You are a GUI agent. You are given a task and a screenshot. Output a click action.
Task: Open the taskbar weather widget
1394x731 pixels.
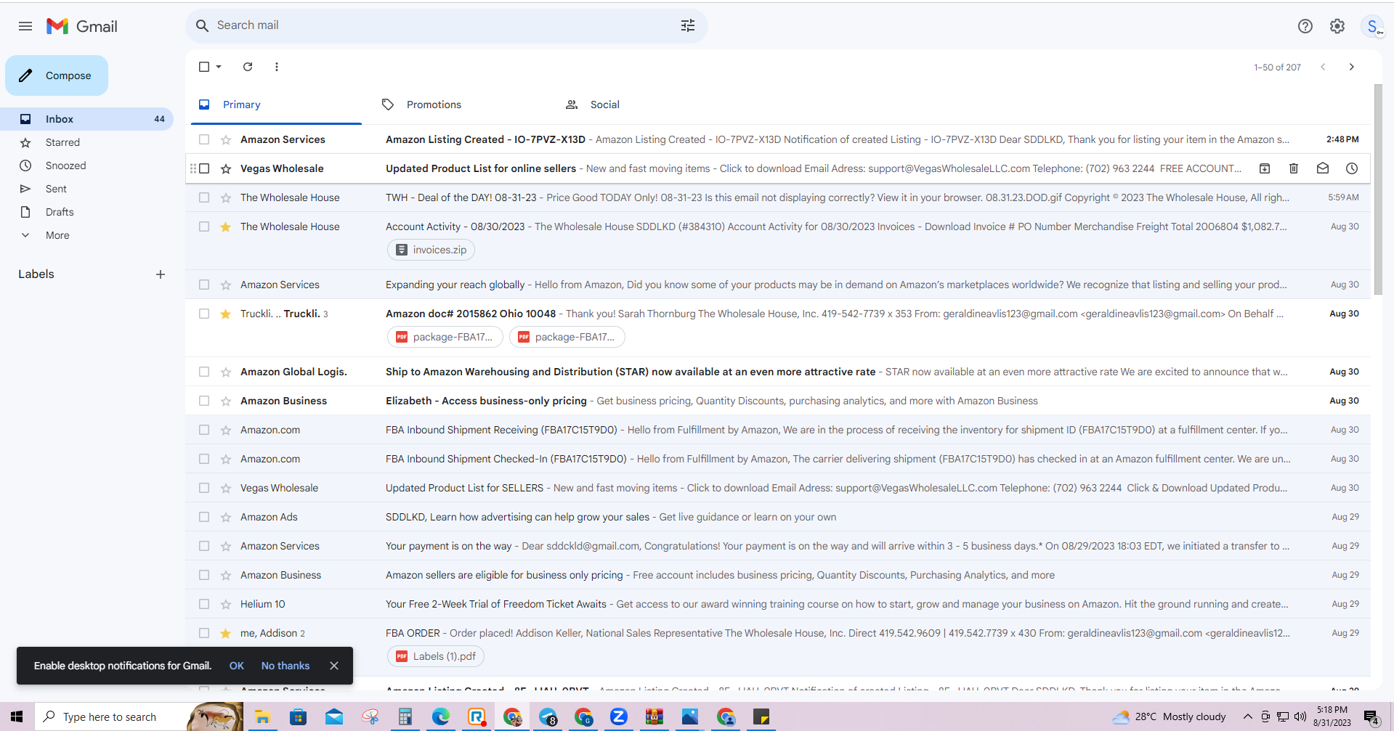(x=1169, y=716)
